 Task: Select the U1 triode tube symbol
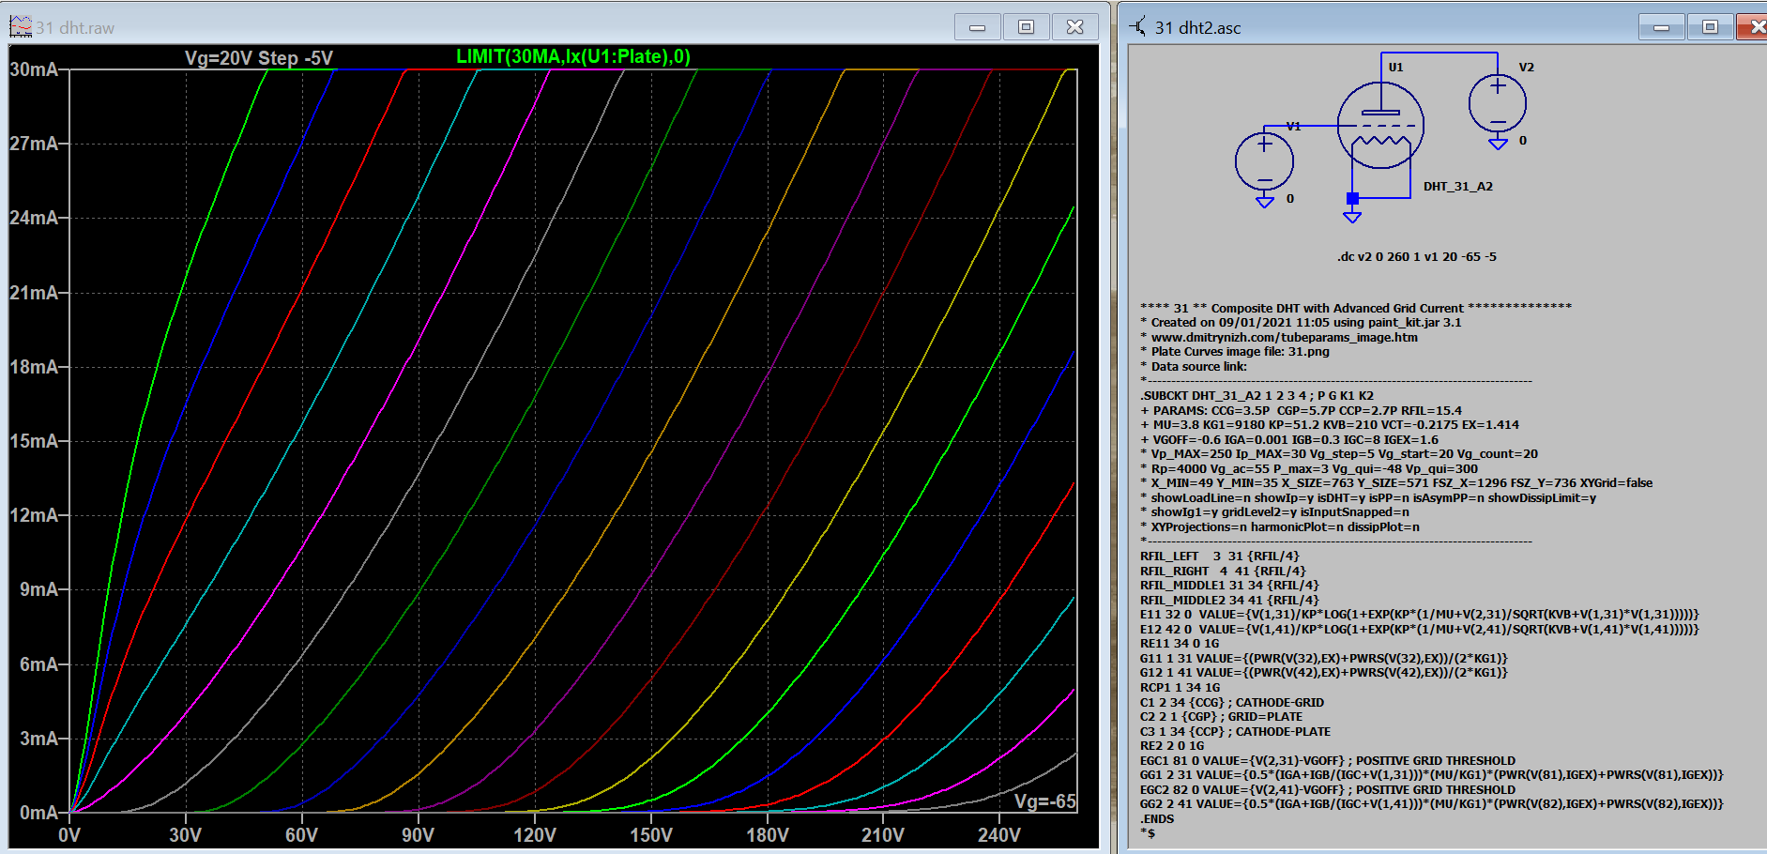point(1380,125)
